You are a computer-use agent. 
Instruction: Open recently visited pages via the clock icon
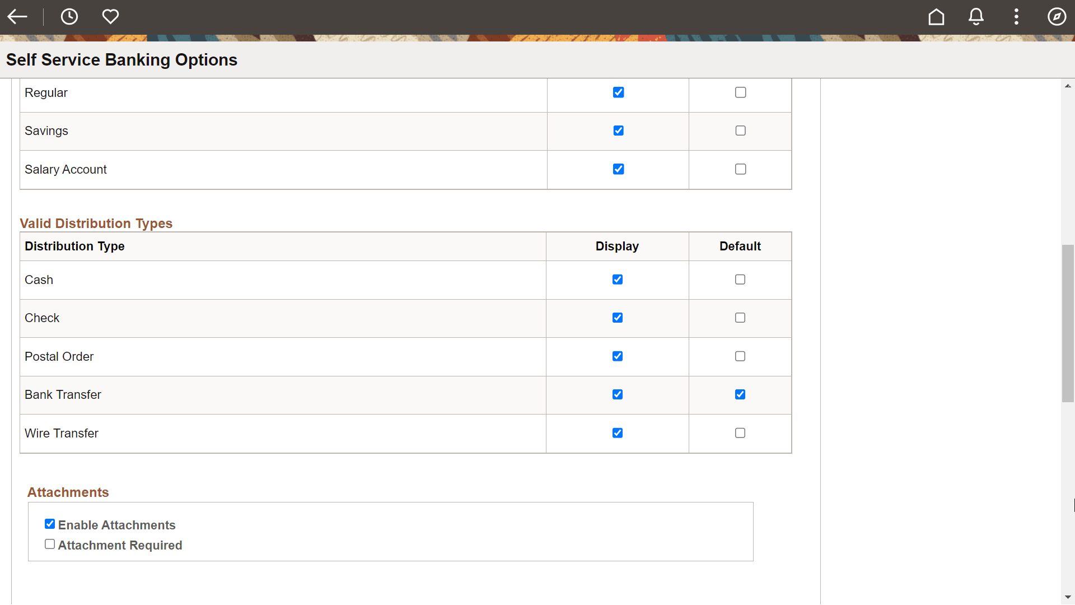coord(69,16)
